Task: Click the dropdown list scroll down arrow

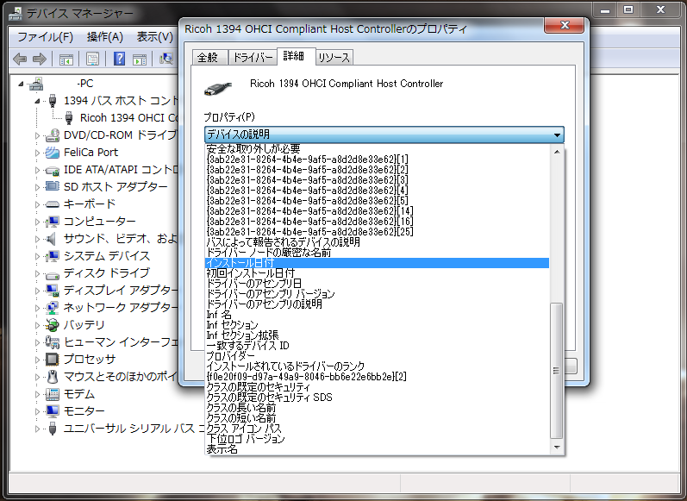Action: click(x=557, y=447)
